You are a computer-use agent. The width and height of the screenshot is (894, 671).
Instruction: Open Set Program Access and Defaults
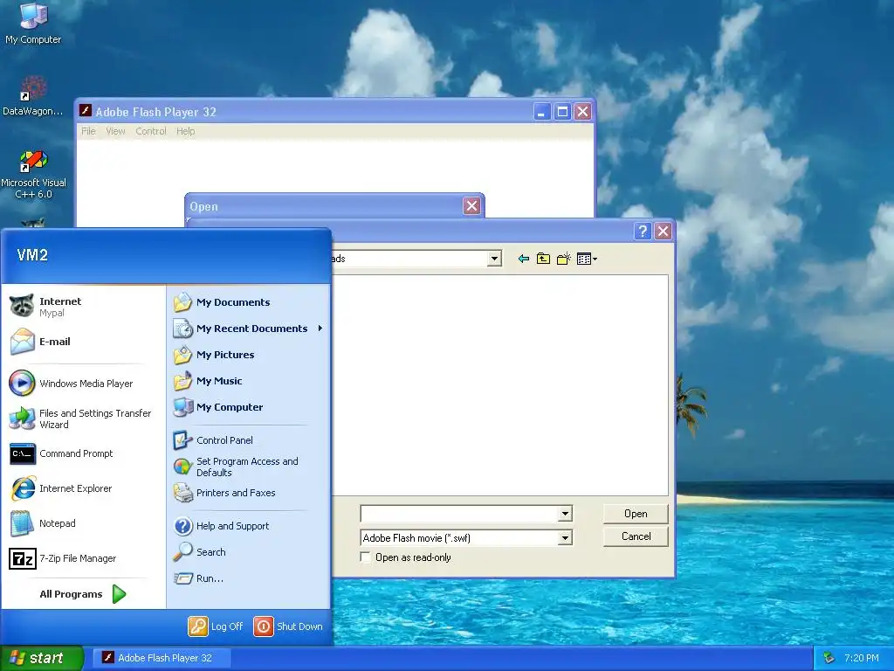click(x=249, y=467)
